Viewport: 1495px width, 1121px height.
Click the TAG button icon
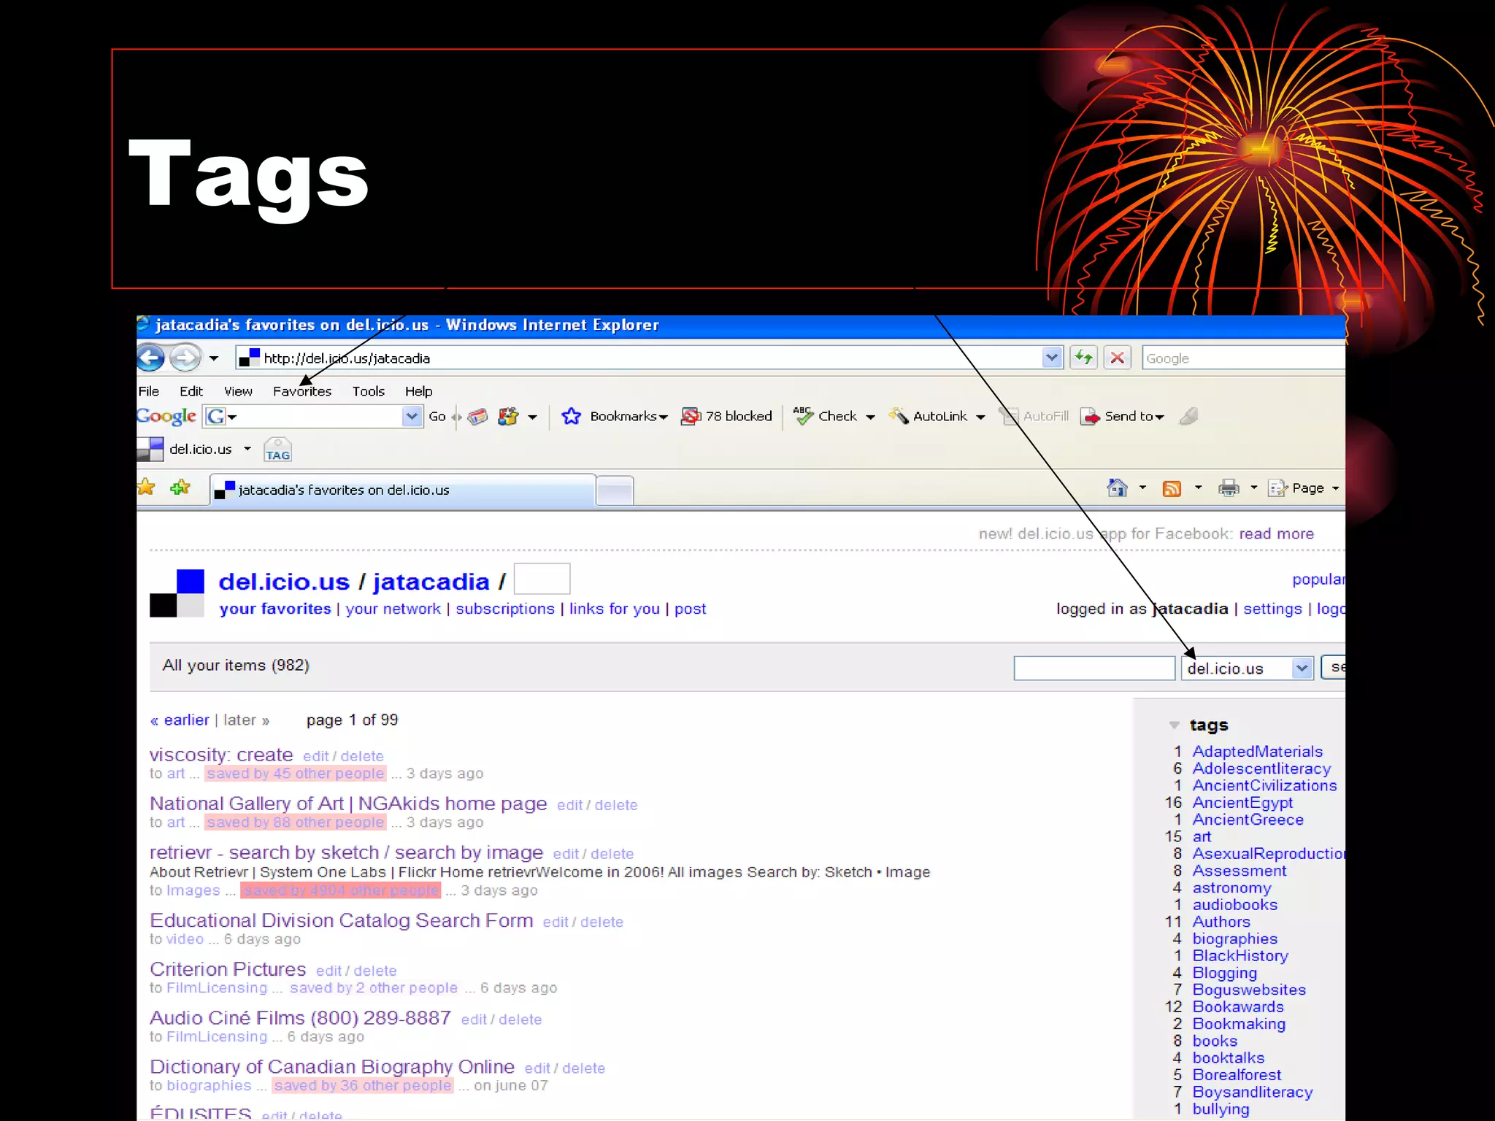(x=277, y=450)
